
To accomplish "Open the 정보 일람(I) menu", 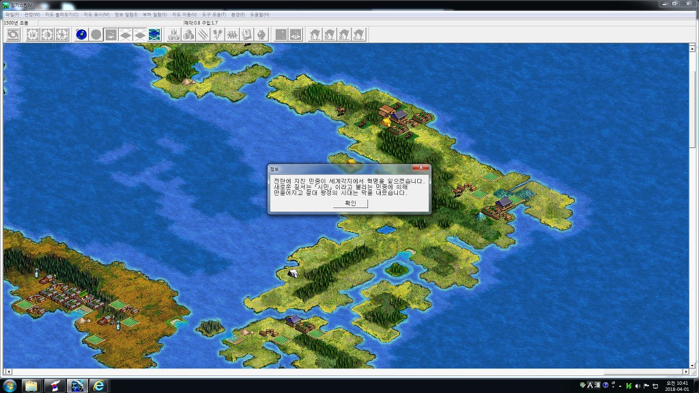I will tap(126, 14).
